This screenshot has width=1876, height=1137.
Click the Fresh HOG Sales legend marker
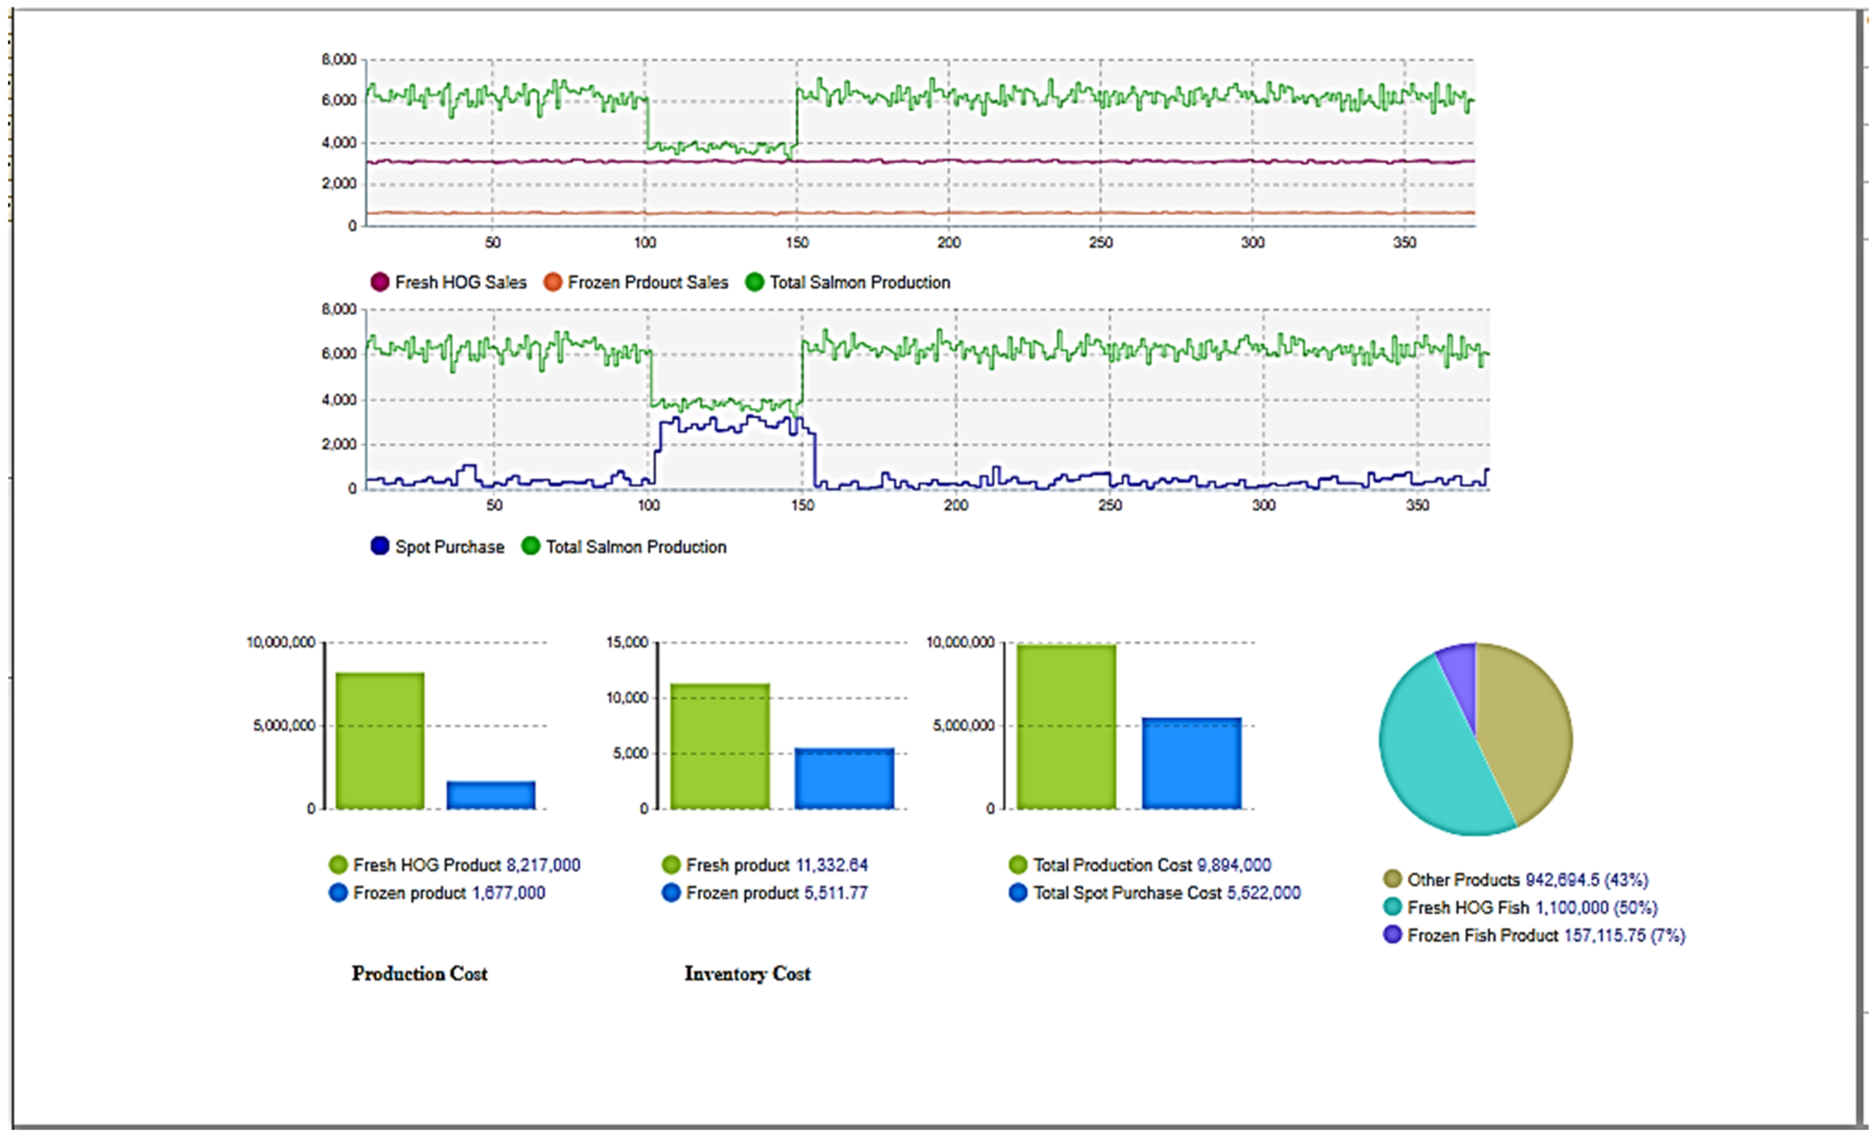(x=379, y=282)
